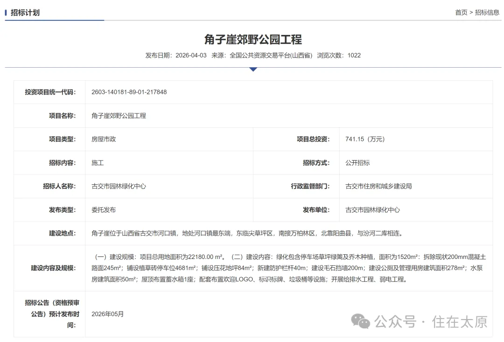Click the 项目名称 row label
504x342 pixels.
pos(63,116)
